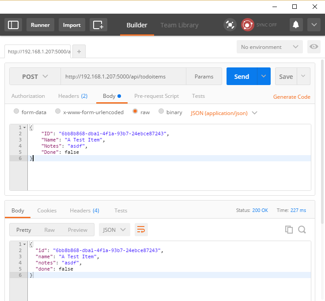325x301 pixels.
Task: Expand the Send button dropdown arrow
Action: 264,76
